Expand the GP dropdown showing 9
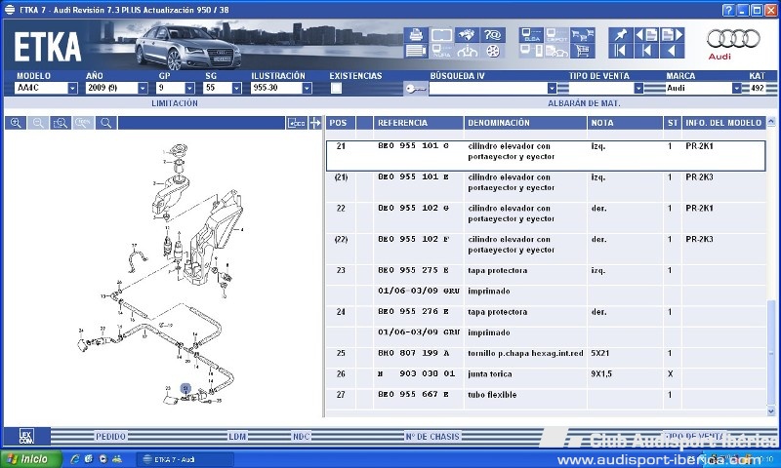 189,88
